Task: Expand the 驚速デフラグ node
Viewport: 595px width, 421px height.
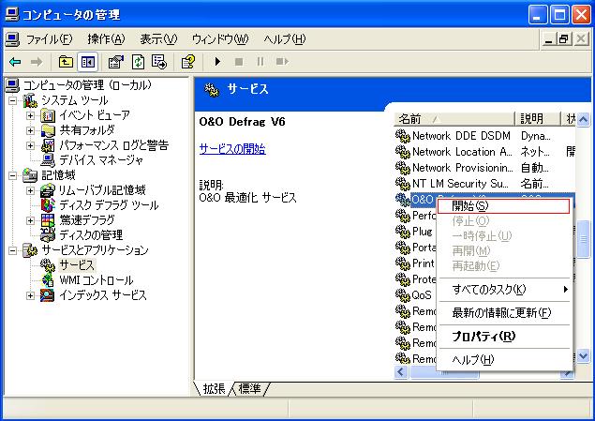Action: 30,220
